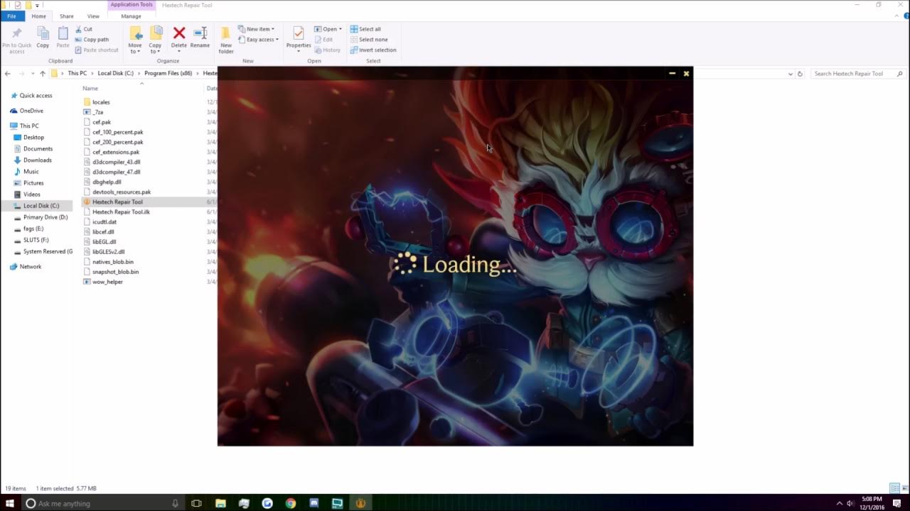
Task: Open the recent locations dropdown arrow
Action: click(33, 74)
